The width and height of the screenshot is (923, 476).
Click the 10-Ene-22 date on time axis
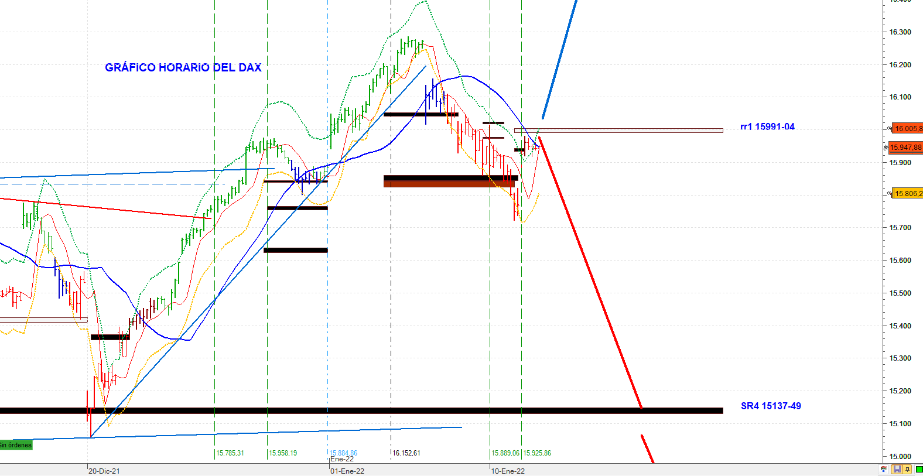point(508,471)
